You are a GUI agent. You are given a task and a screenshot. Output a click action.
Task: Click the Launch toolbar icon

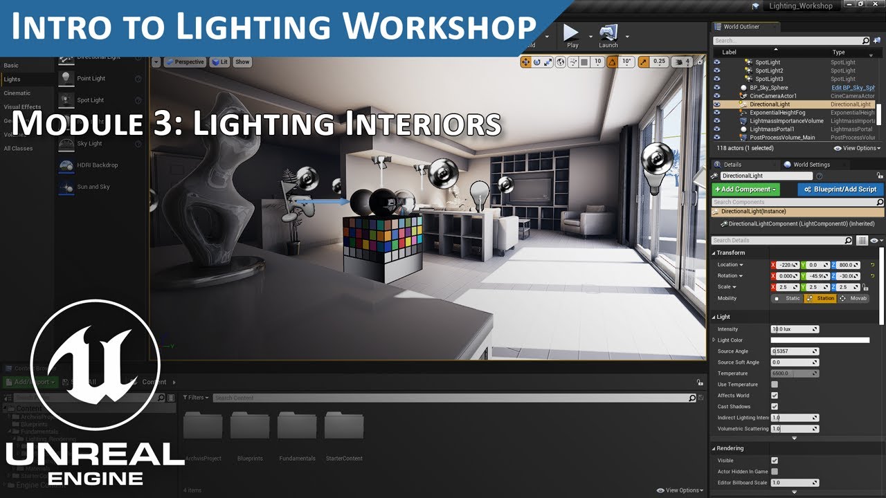pyautogui.click(x=608, y=33)
